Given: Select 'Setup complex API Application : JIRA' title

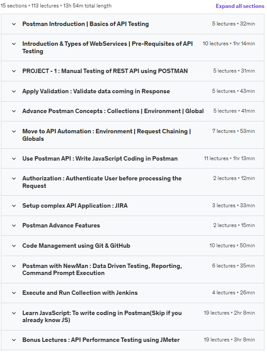Looking at the screenshot, I should click(x=75, y=205).
